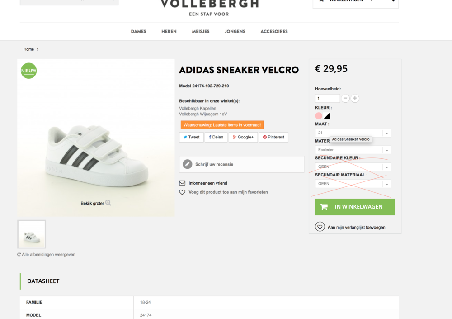
Task: Click the Twitter bird icon on Tweet button
Action: 185,137
